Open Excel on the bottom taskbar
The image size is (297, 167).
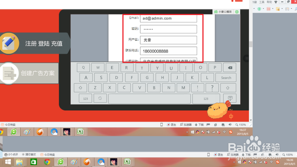coord(127,162)
